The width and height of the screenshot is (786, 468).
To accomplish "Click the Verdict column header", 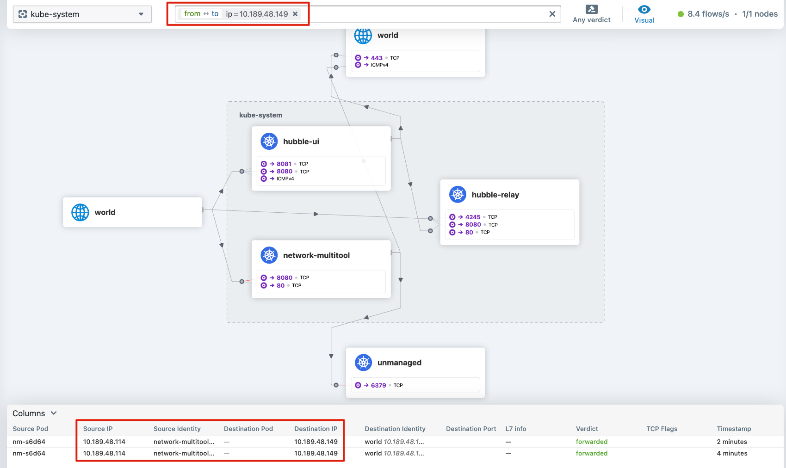I will coord(587,429).
